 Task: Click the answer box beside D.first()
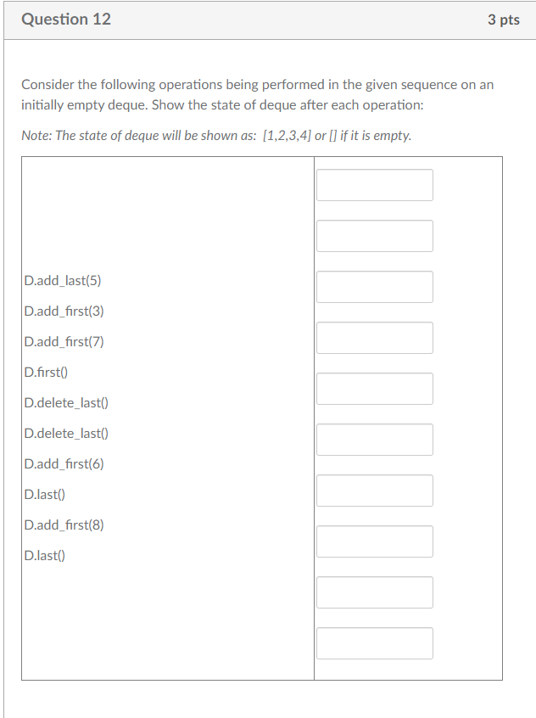pos(374,389)
